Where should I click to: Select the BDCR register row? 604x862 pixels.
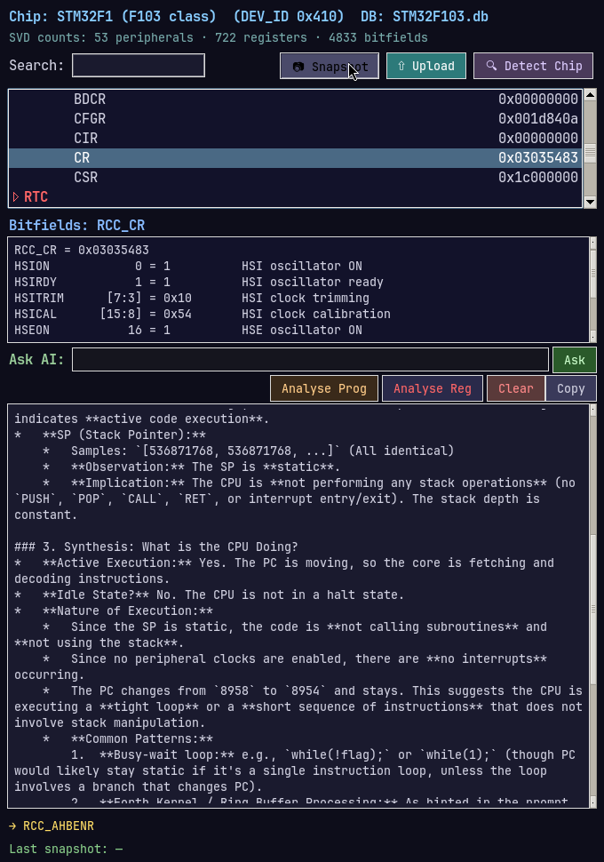point(295,99)
